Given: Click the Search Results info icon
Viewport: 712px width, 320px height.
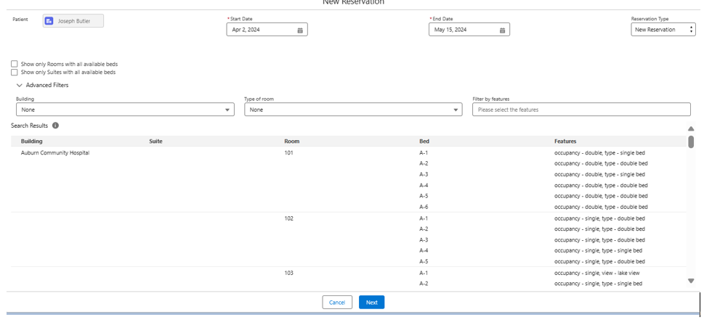Looking at the screenshot, I should (55, 126).
